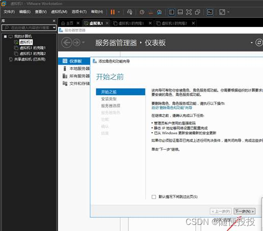Screen dimensions: 263x231
Task: Open 仪表板 in Server Manager sidebar
Action: click(74, 61)
